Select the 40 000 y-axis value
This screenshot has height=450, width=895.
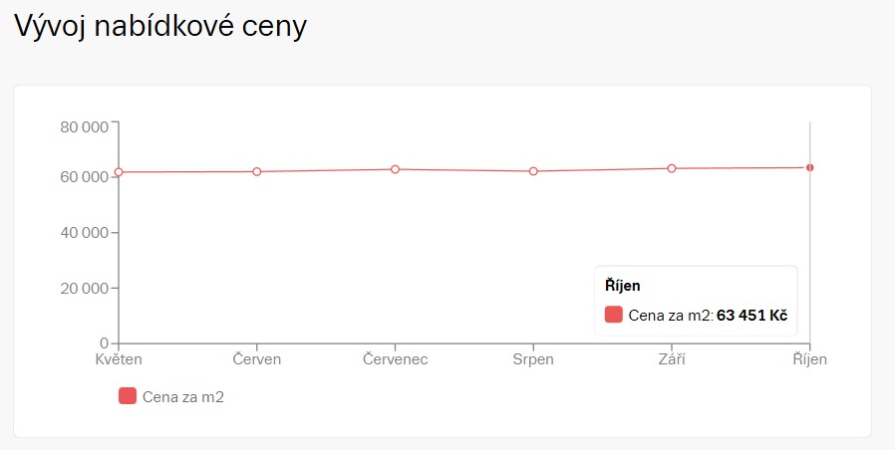coord(84,233)
